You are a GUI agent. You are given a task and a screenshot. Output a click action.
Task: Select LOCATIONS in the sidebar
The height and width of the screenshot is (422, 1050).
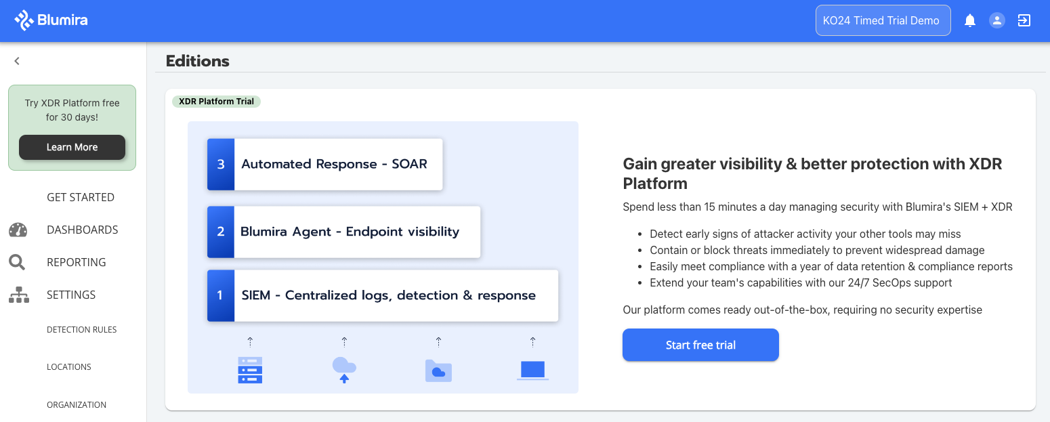69,367
